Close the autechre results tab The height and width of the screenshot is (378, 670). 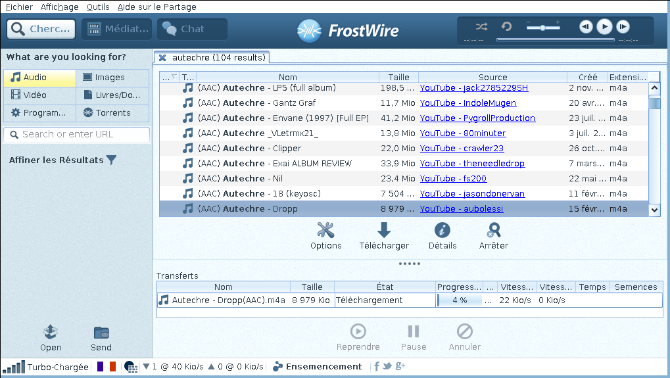pos(162,58)
